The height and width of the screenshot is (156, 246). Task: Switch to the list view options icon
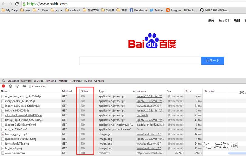click(x=24, y=86)
